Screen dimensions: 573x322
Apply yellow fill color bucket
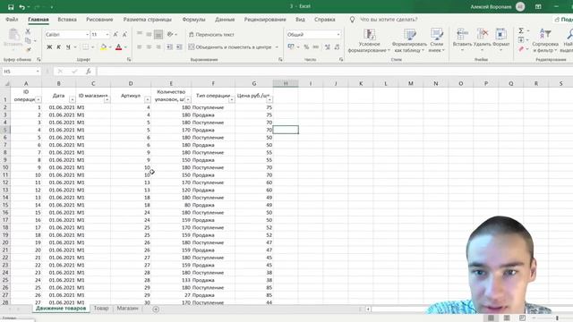[x=104, y=47]
